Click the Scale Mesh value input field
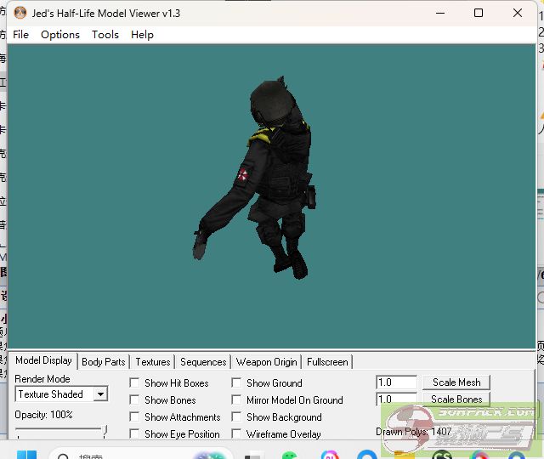The image size is (544, 459). [396, 382]
